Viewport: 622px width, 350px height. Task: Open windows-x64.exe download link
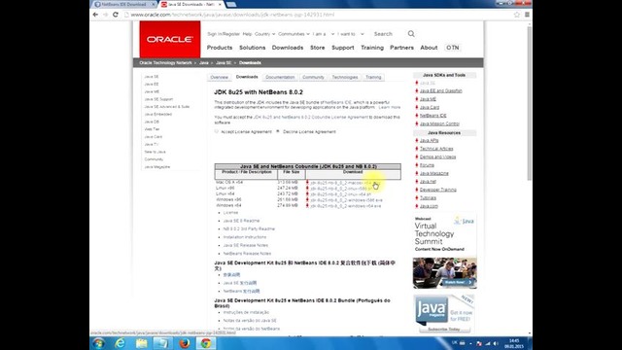(346, 206)
